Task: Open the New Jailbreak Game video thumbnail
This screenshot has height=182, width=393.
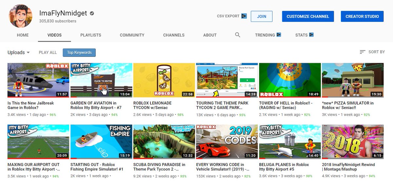Action: [38, 80]
